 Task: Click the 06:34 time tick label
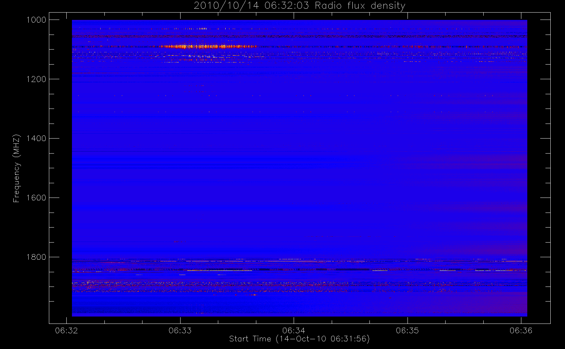[x=294, y=331]
